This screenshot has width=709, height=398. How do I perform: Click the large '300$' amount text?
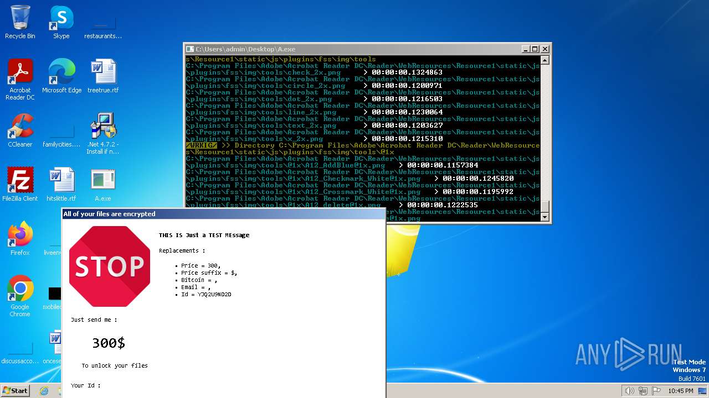coord(109,343)
